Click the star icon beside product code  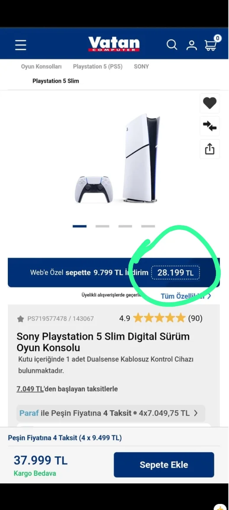pyautogui.click(x=20, y=319)
